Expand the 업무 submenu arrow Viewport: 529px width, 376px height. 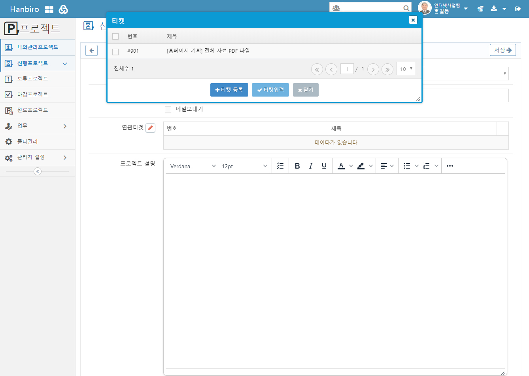pyautogui.click(x=65, y=126)
